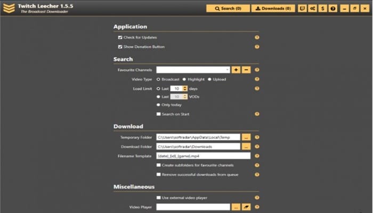The width and height of the screenshot is (373, 213).
Task: Open the preferences gears icon
Action: coord(312,9)
